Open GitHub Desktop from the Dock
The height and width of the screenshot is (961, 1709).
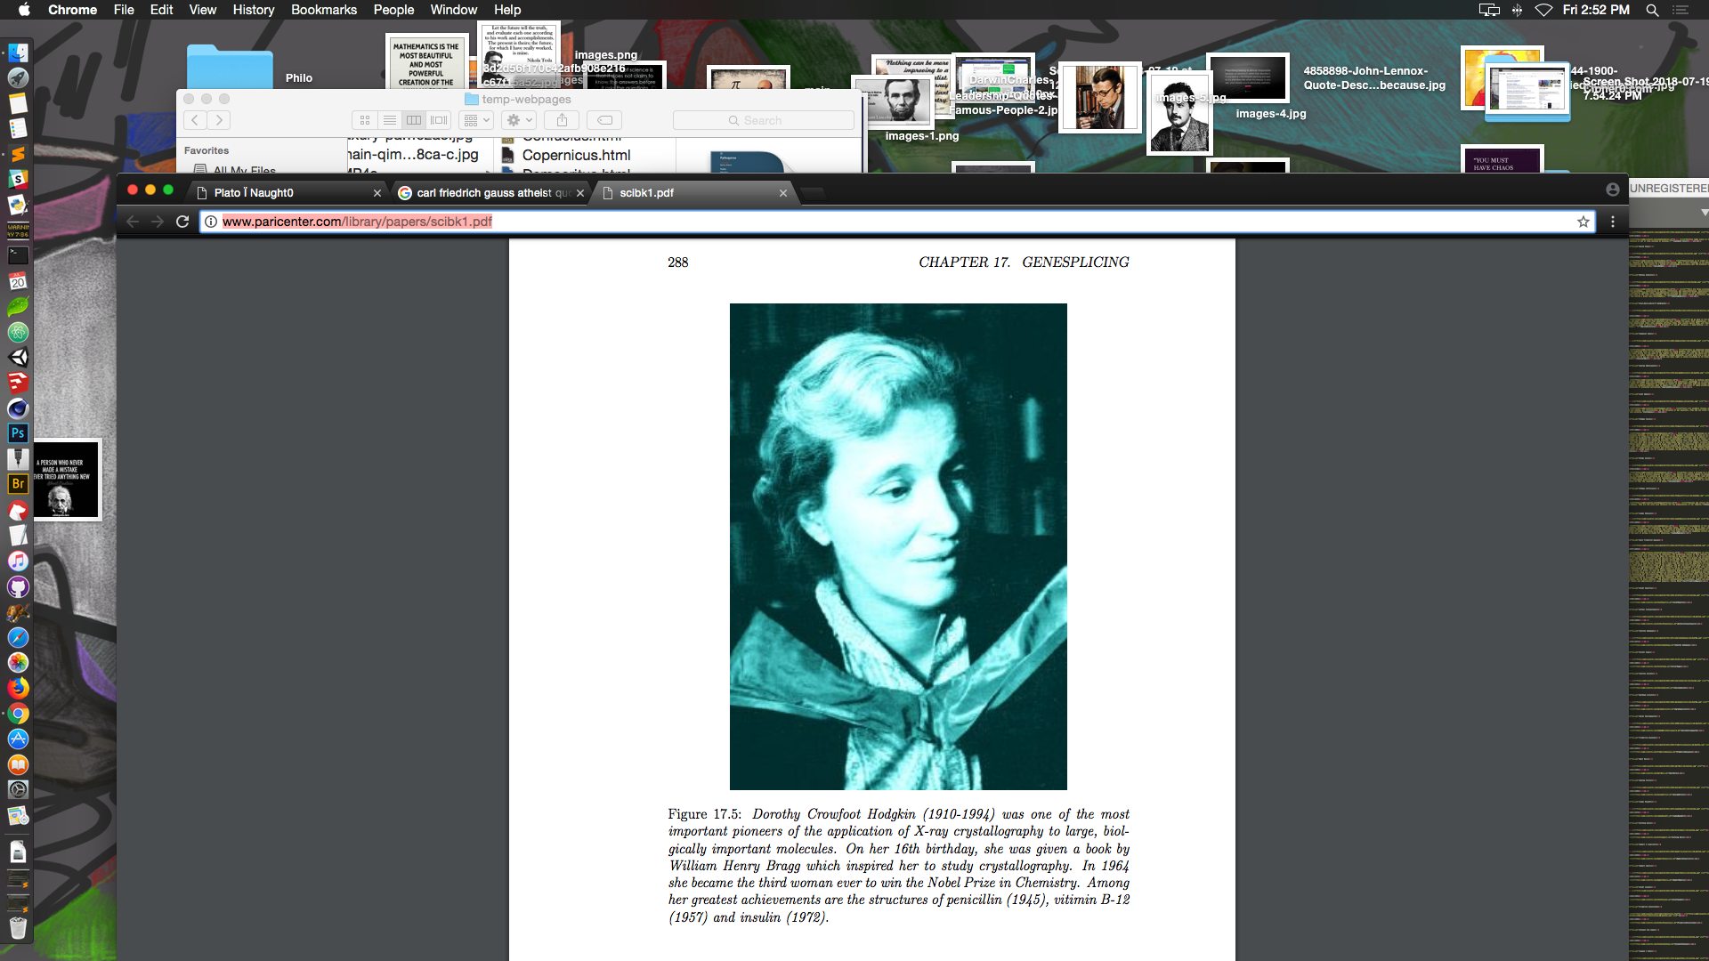[x=18, y=586]
